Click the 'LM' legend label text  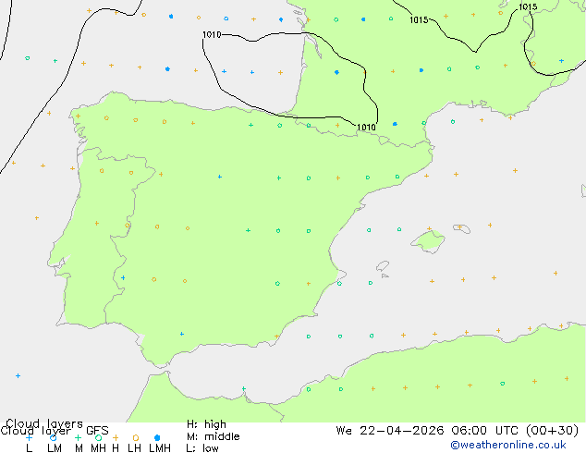coord(55,448)
